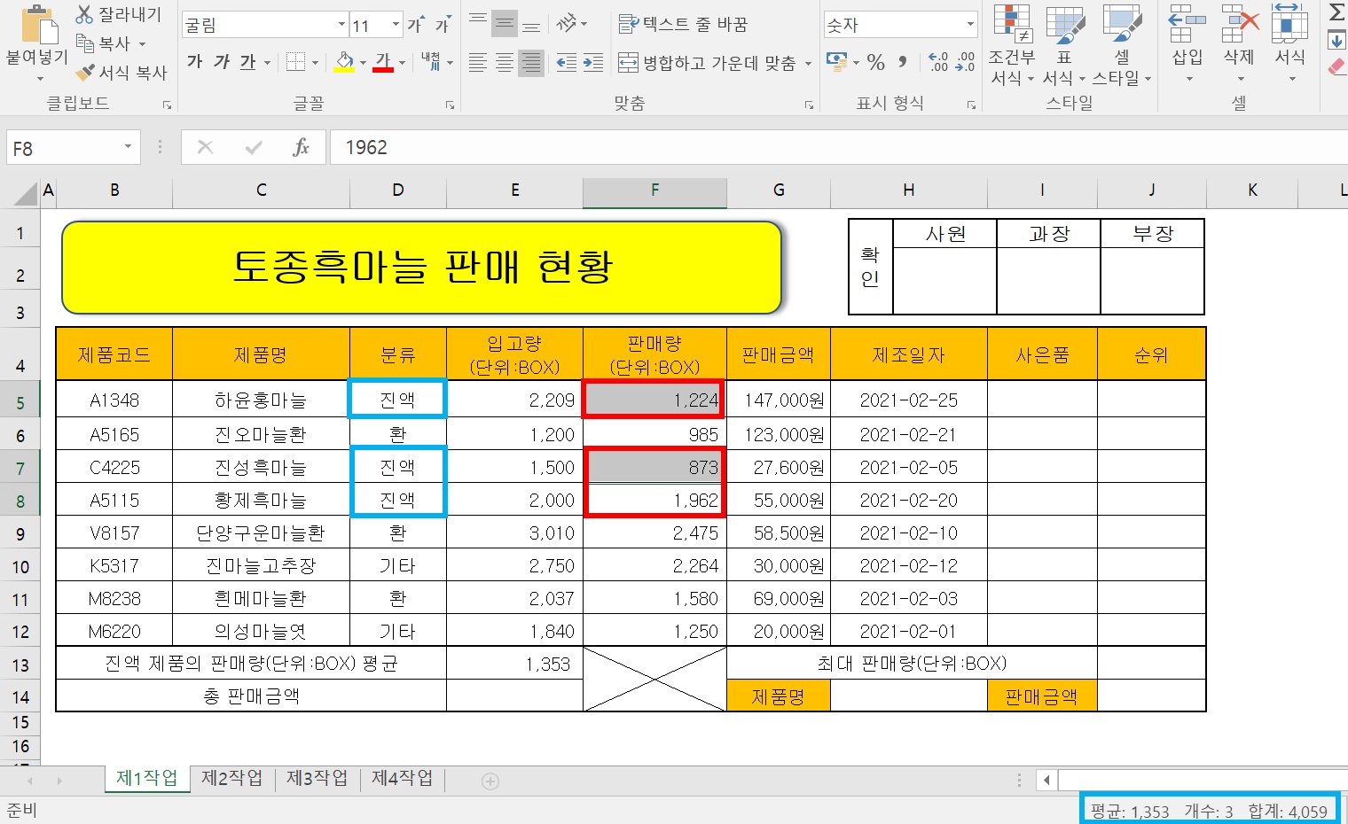The width and height of the screenshot is (1348, 824).
Task: Apply percent style format
Action: (876, 62)
